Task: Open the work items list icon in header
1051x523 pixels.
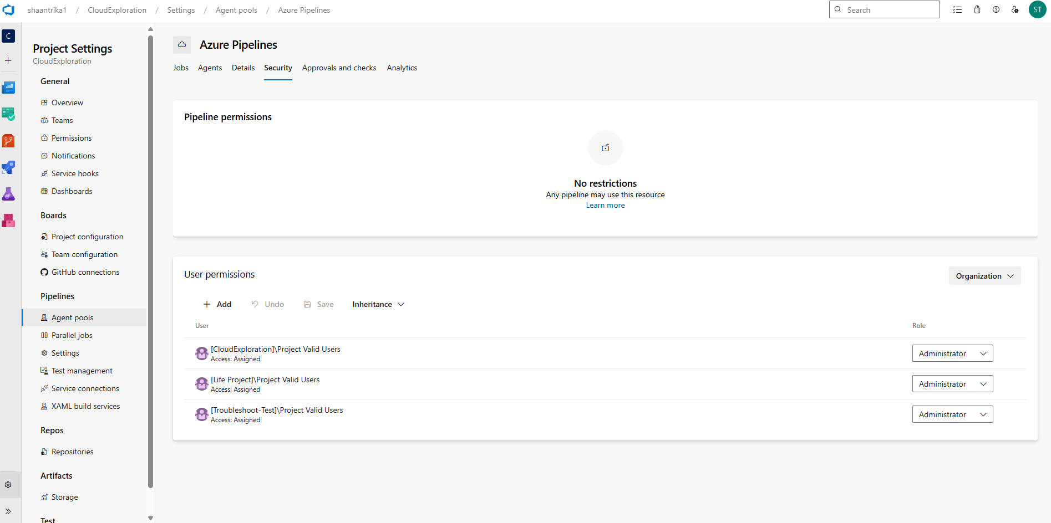Action: pos(957,10)
